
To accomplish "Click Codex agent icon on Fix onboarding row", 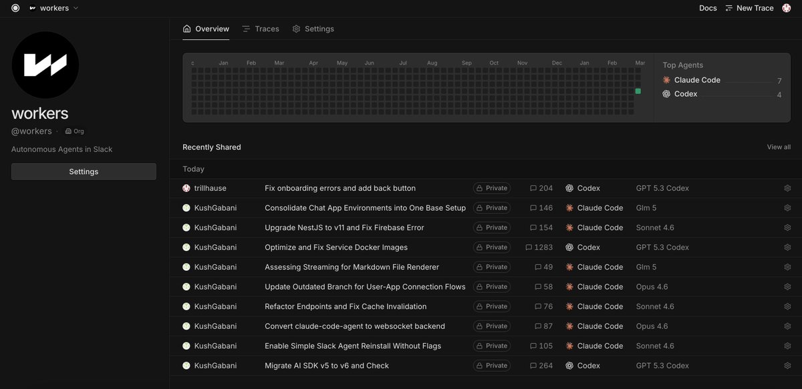I will click(x=569, y=188).
